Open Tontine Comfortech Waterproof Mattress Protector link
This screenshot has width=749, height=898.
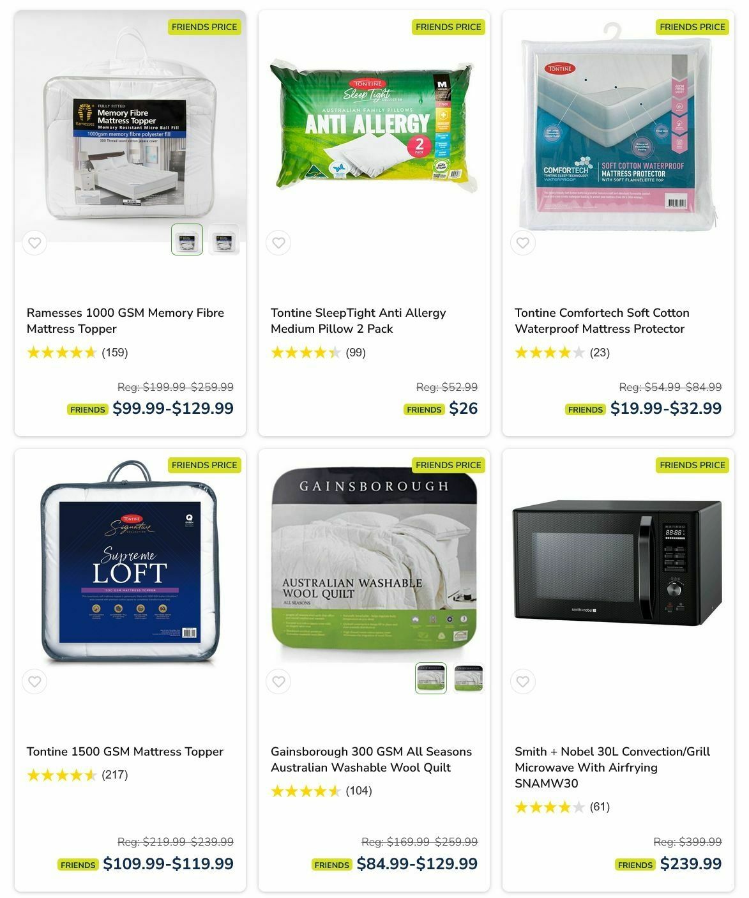pyautogui.click(x=602, y=321)
